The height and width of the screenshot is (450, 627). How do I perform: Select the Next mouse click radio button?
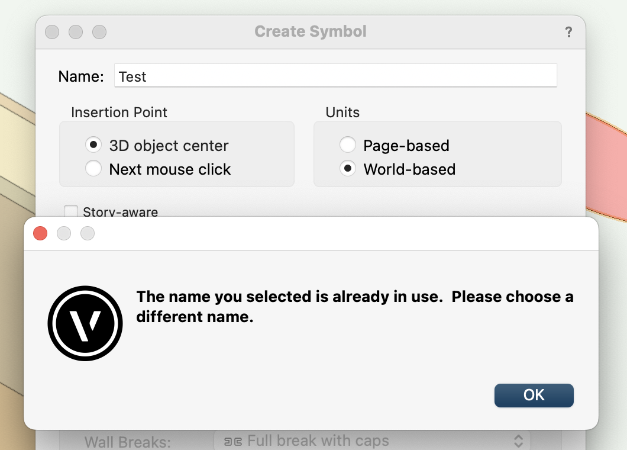(93, 168)
